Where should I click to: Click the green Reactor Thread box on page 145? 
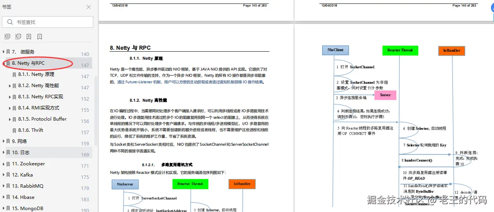pyautogui.click(x=190, y=184)
